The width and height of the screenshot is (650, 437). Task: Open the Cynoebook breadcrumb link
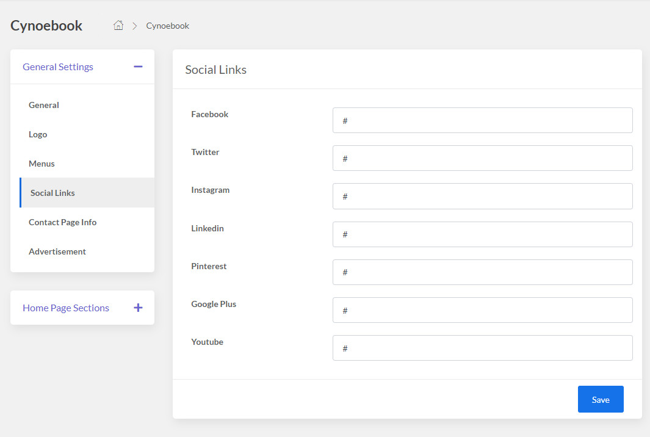tap(167, 26)
